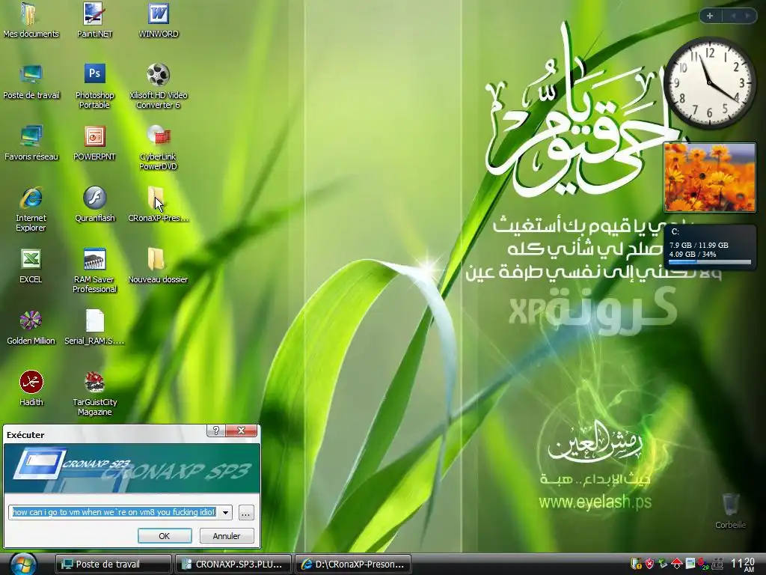The height and width of the screenshot is (575, 766).
Task: Click the network computers tray icon
Action: click(717, 565)
